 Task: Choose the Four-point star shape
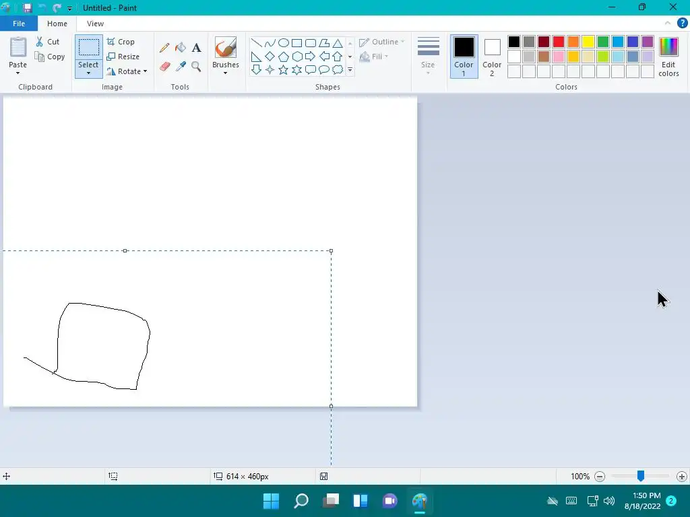pyautogui.click(x=270, y=69)
